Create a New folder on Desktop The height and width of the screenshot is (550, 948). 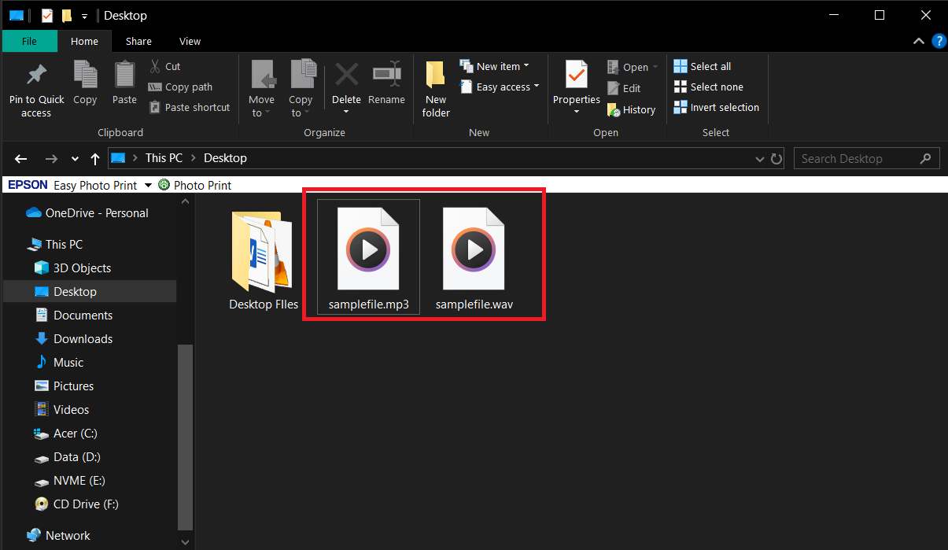pyautogui.click(x=435, y=87)
